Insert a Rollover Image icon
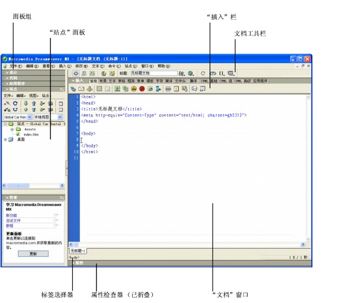 click(150, 89)
